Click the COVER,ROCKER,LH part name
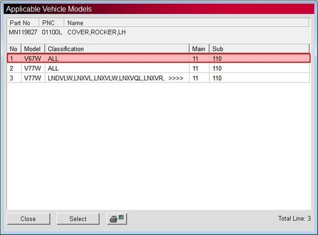 pyautogui.click(x=97, y=32)
